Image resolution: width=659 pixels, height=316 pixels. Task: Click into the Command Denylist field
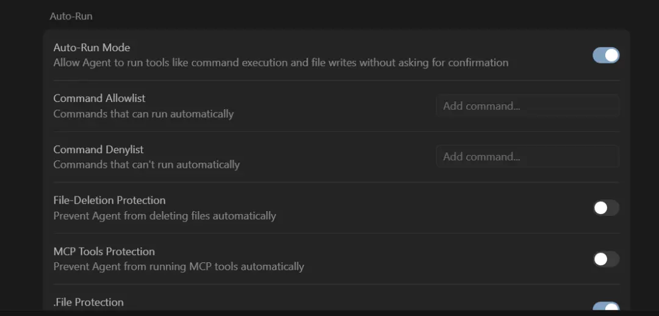click(527, 157)
